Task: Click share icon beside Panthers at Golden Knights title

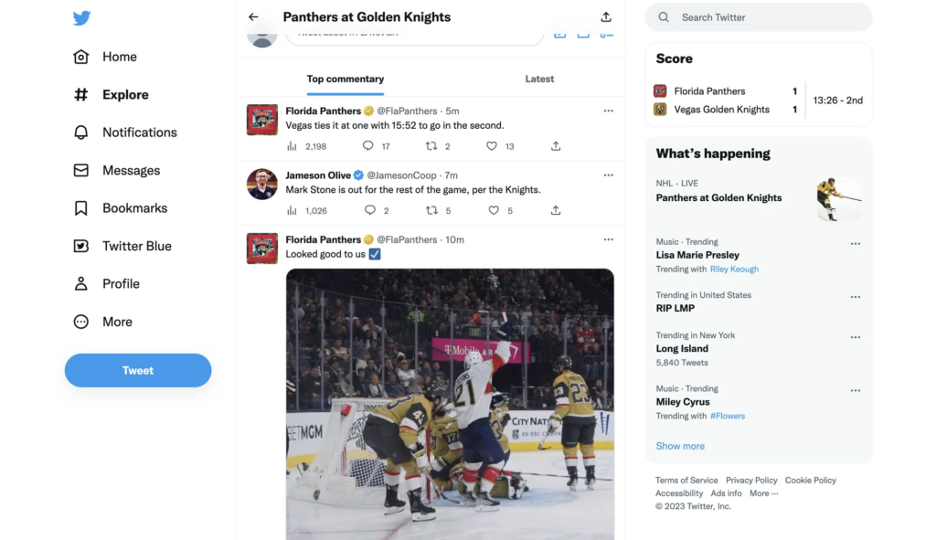Action: click(606, 17)
